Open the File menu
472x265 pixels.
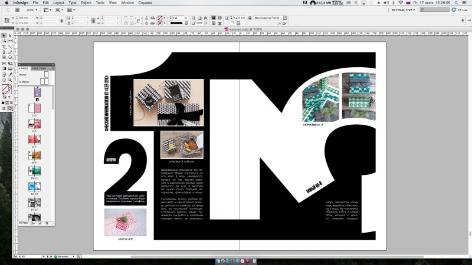[x=35, y=3]
